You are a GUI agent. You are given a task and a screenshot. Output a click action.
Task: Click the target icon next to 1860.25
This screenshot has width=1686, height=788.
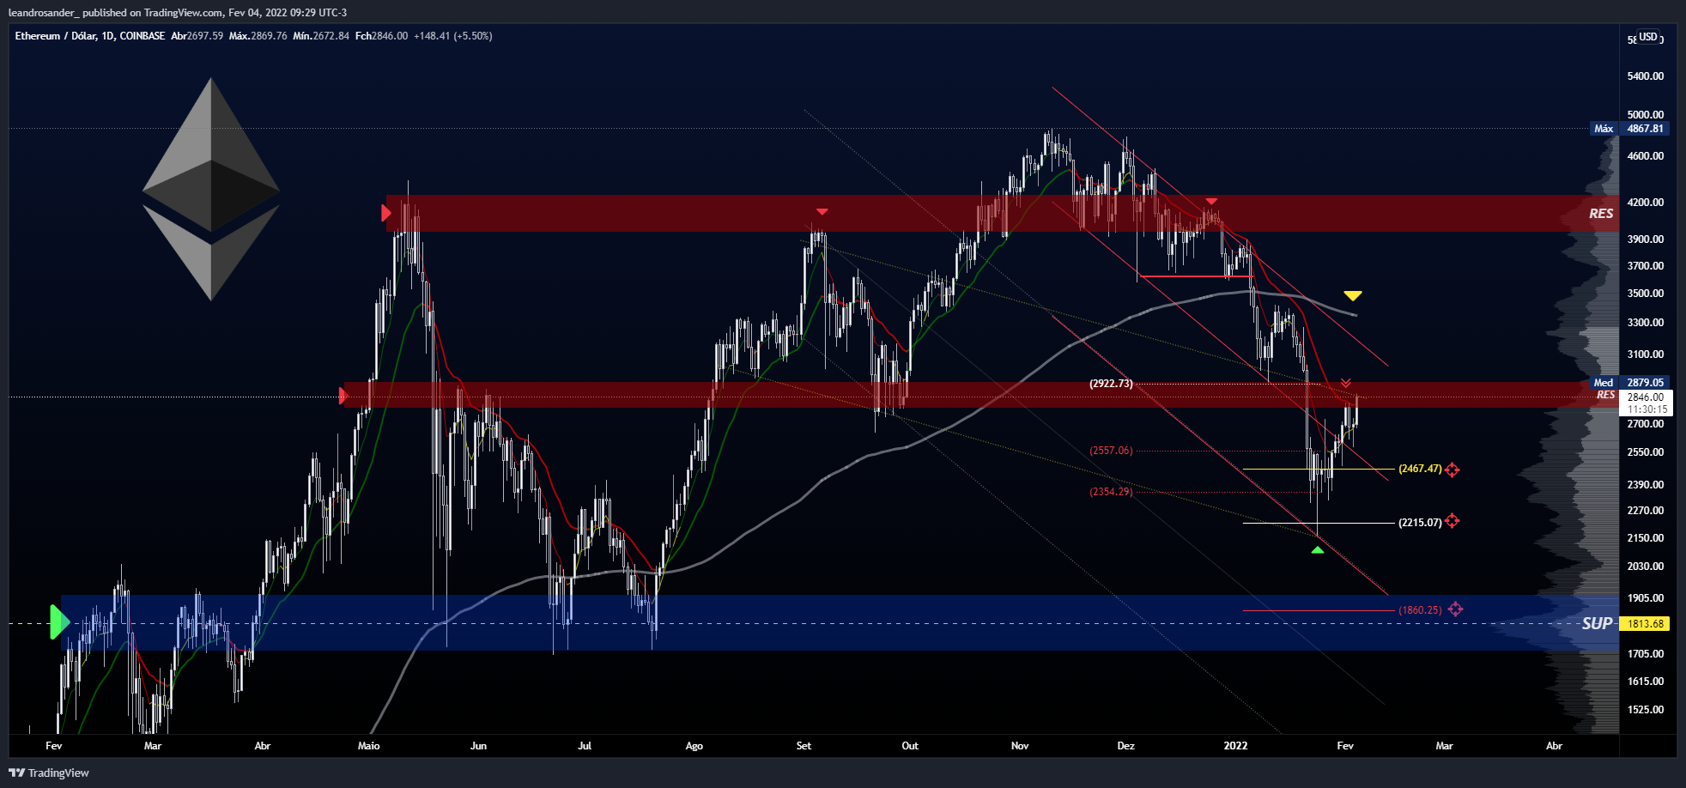(x=1455, y=609)
